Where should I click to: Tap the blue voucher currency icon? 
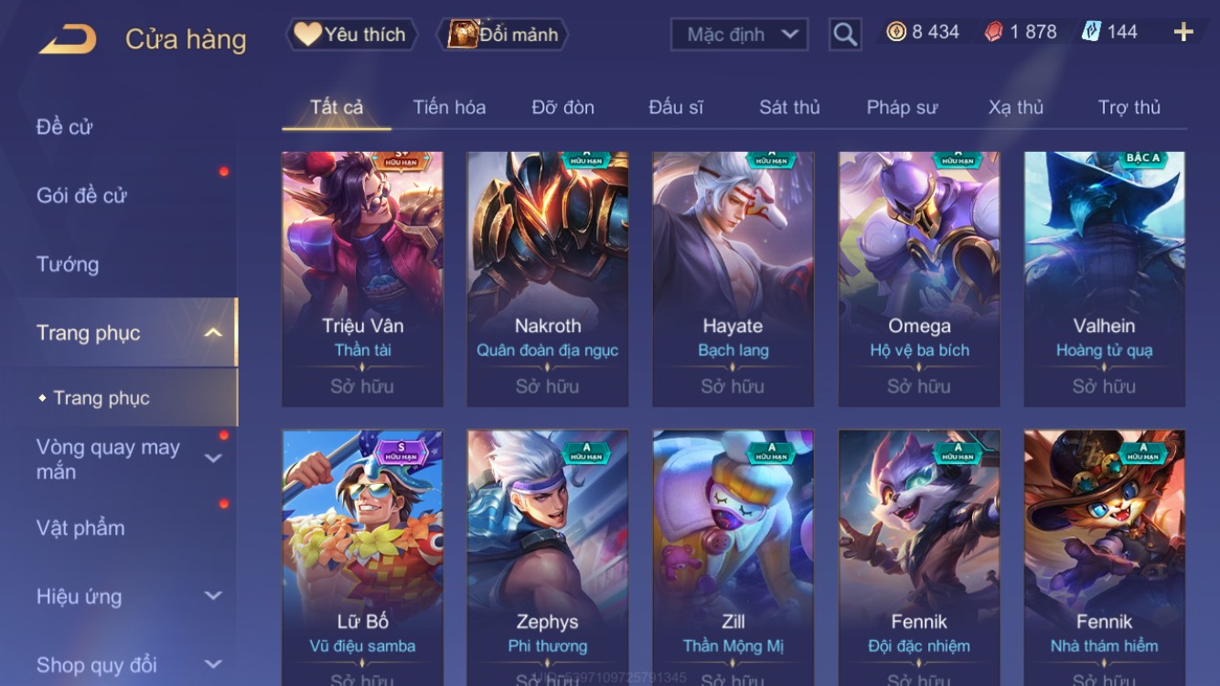(1091, 32)
